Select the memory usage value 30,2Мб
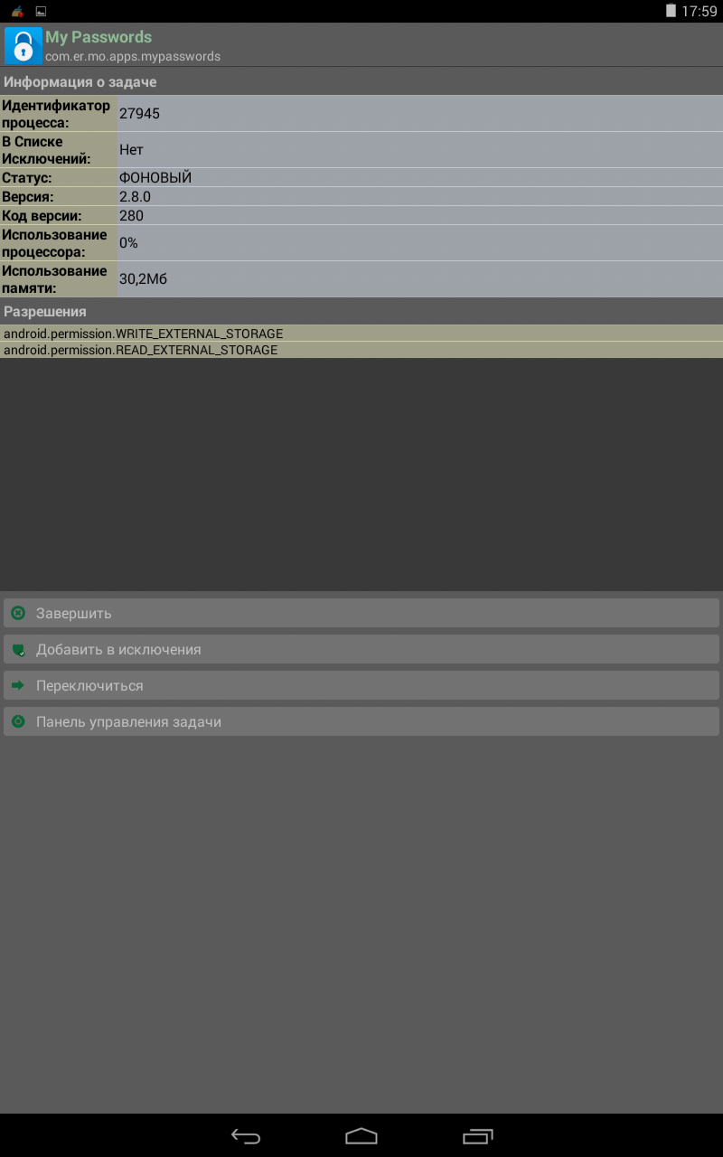The image size is (723, 1157). 143,279
